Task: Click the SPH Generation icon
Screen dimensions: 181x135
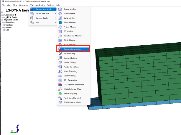Action: 60,80
